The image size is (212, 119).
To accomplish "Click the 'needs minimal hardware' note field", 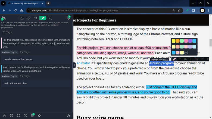I will click(36, 59).
